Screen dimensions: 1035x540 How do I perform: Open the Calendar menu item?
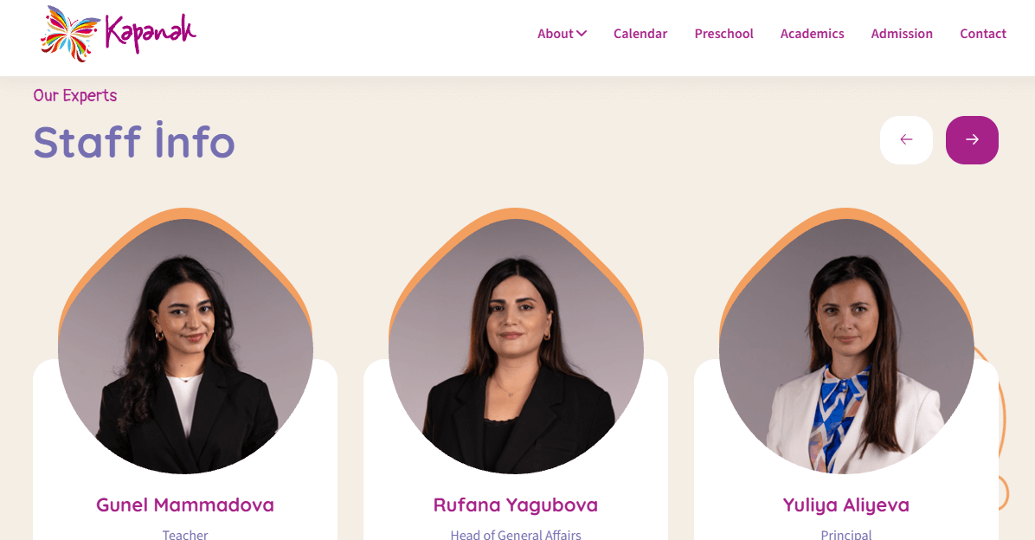point(640,34)
